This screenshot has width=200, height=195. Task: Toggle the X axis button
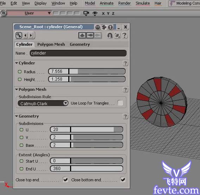103,13
